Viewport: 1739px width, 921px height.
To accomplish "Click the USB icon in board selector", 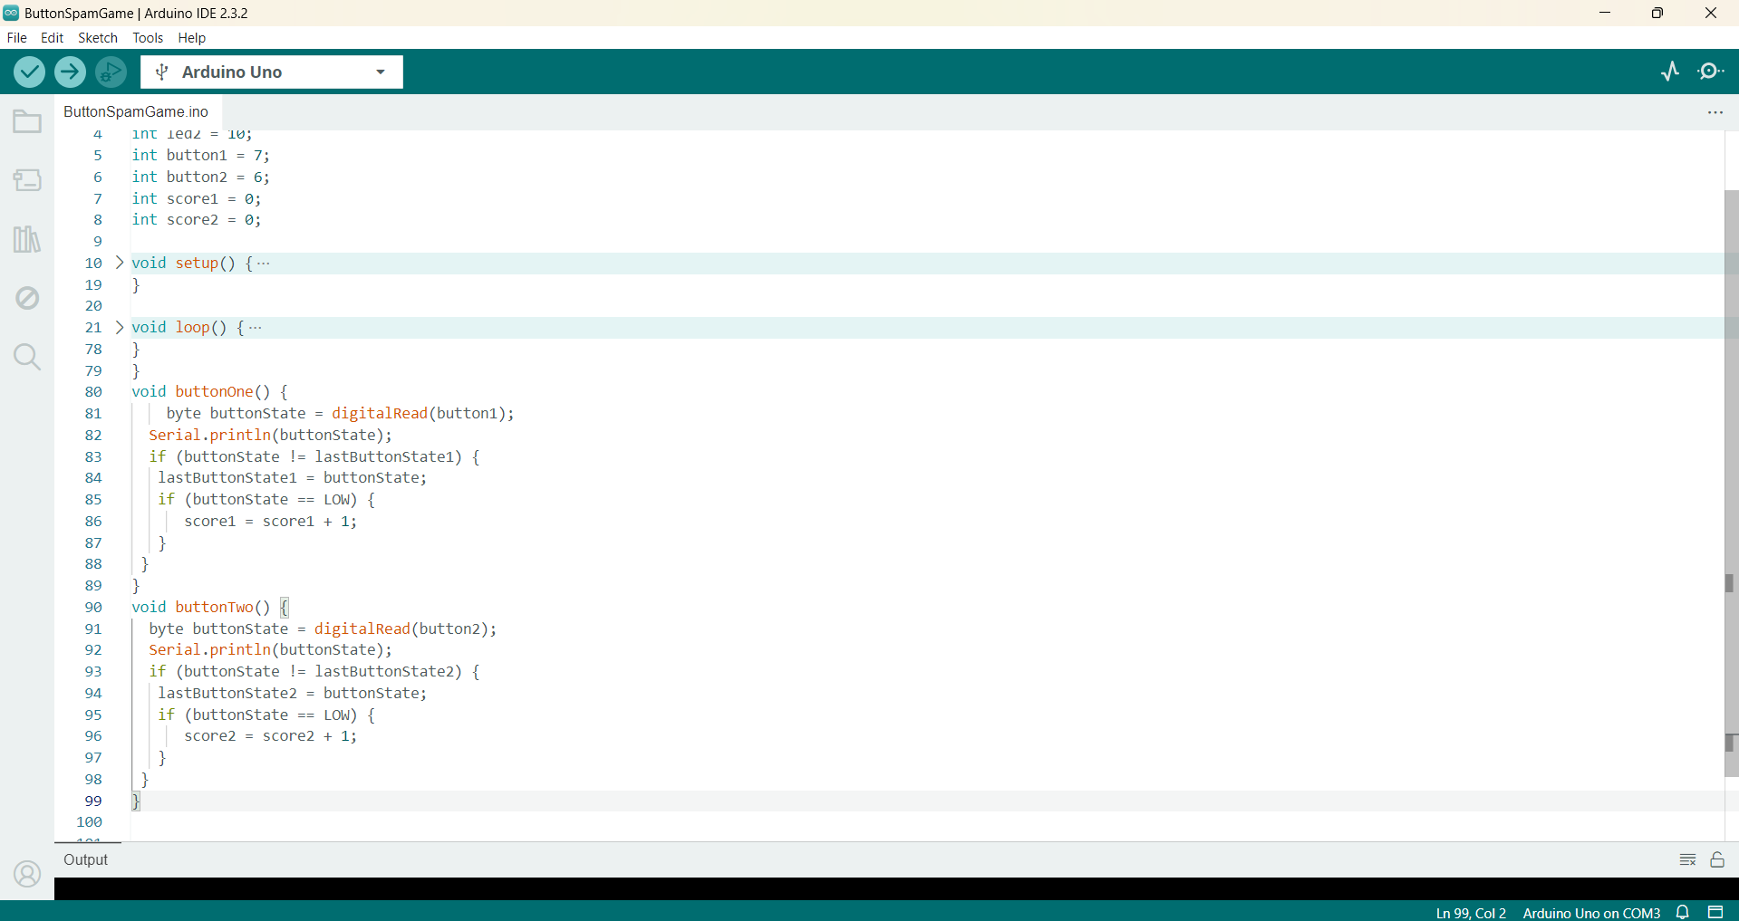I will click(x=162, y=72).
